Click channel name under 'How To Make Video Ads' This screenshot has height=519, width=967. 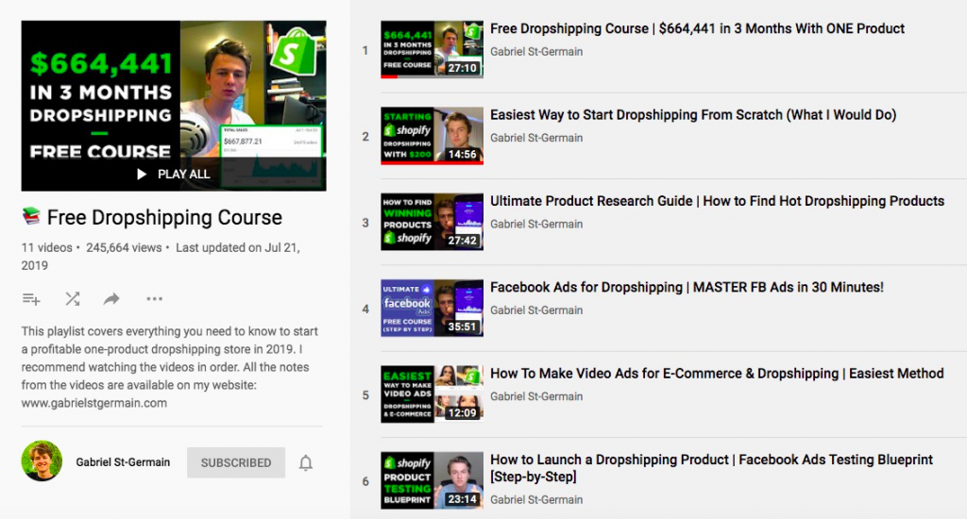(x=536, y=397)
